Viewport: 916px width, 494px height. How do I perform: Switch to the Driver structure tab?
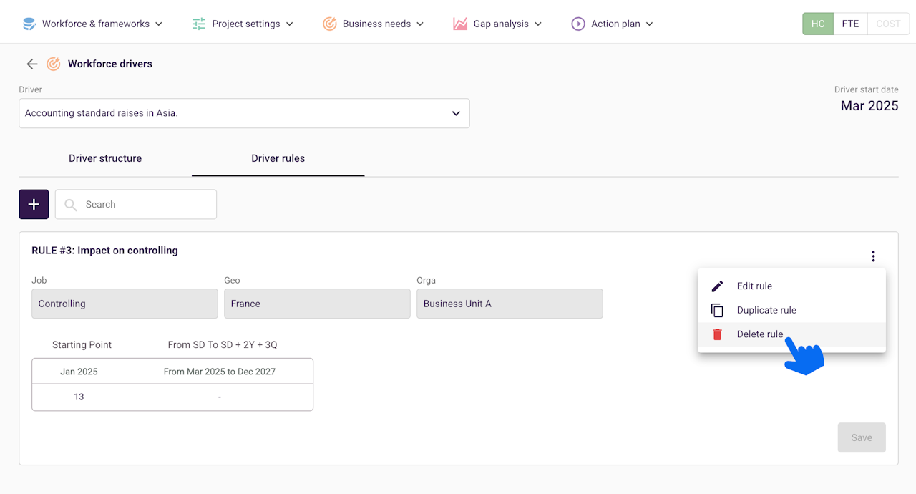105,158
